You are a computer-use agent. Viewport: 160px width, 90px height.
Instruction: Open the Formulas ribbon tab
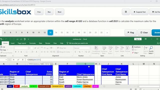[32, 43]
